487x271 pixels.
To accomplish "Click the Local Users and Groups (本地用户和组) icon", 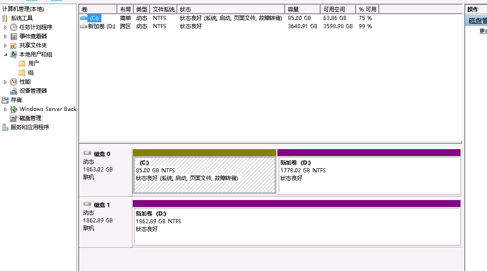I will (13, 55).
